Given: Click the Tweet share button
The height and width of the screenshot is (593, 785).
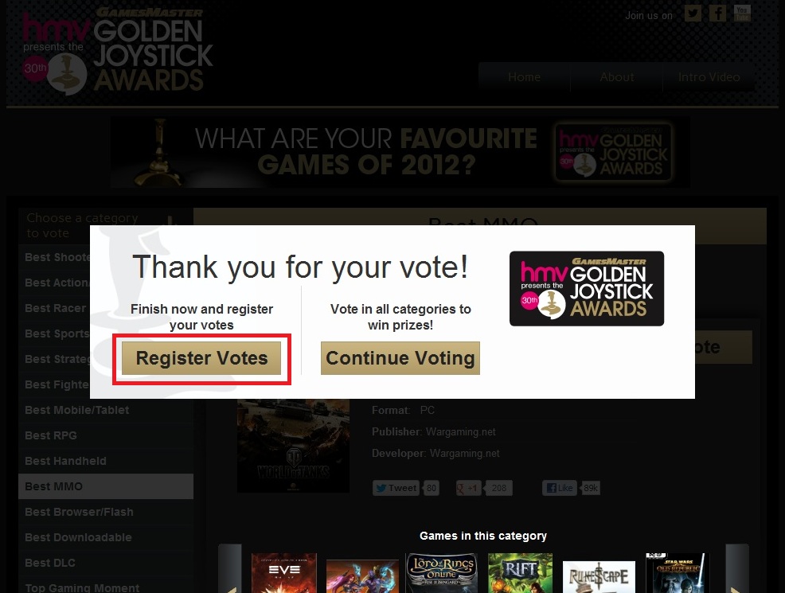Looking at the screenshot, I should pos(396,488).
